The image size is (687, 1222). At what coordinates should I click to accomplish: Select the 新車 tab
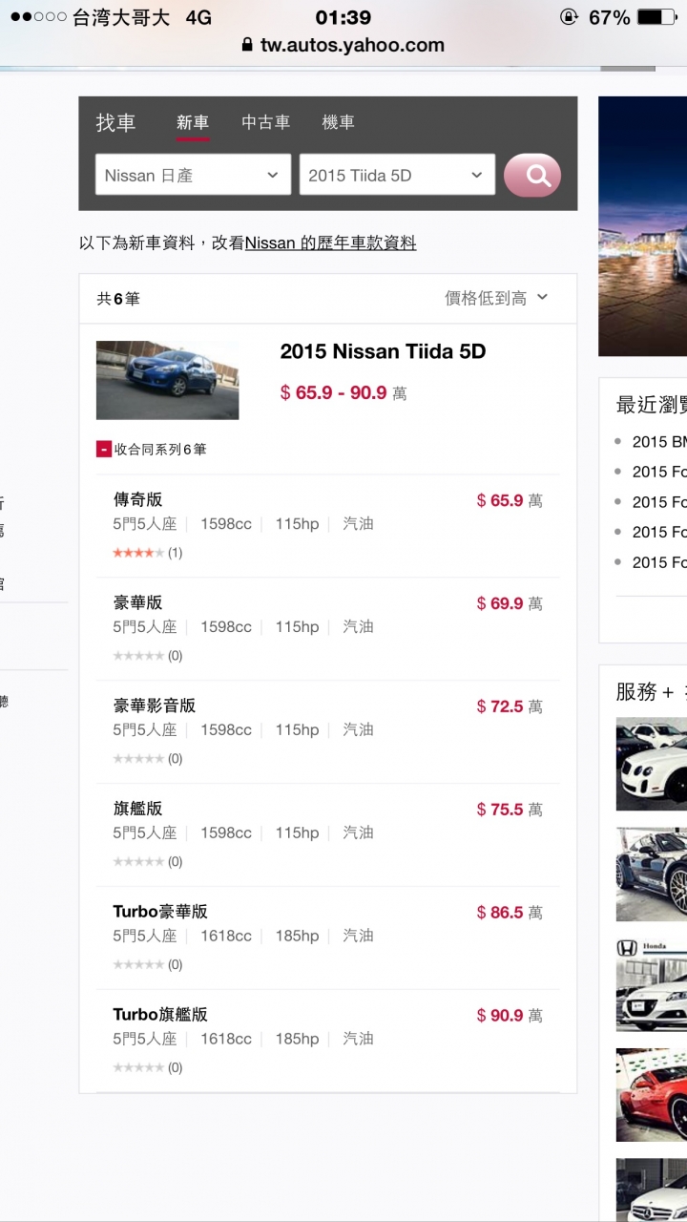click(x=193, y=122)
